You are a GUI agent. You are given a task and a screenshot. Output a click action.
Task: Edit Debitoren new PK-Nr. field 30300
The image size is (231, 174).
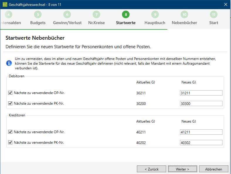201,103
